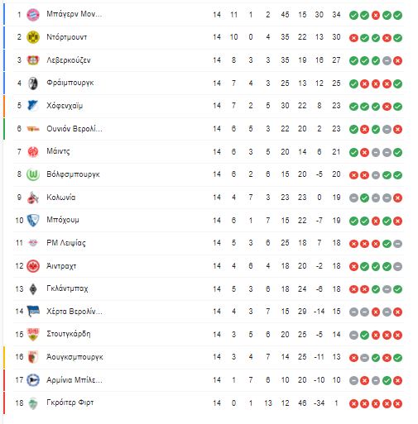This screenshot has width=418, height=424.
Task: Open the Κολωνία team link
Action: click(61, 198)
